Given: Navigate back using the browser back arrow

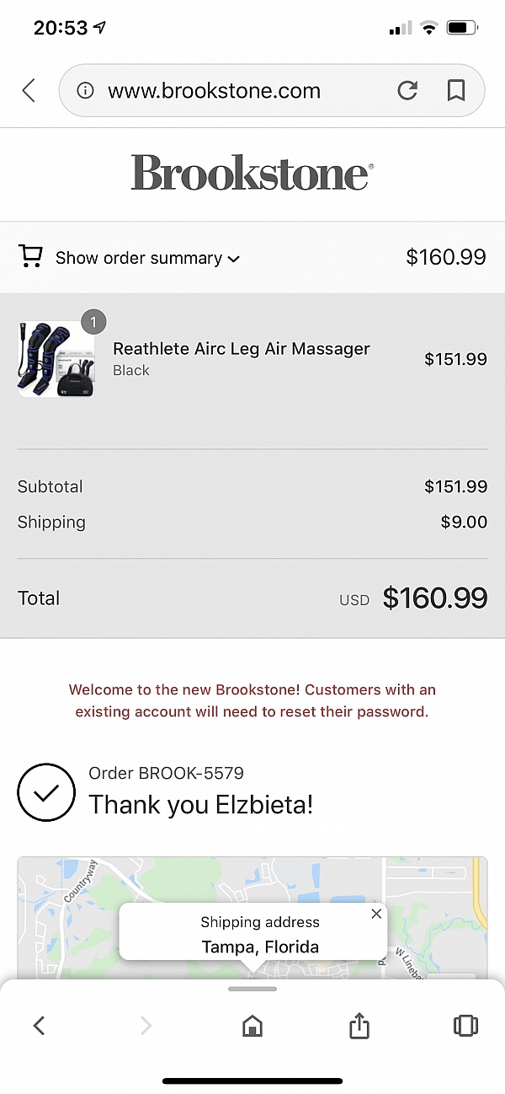Looking at the screenshot, I should (x=40, y=1027).
